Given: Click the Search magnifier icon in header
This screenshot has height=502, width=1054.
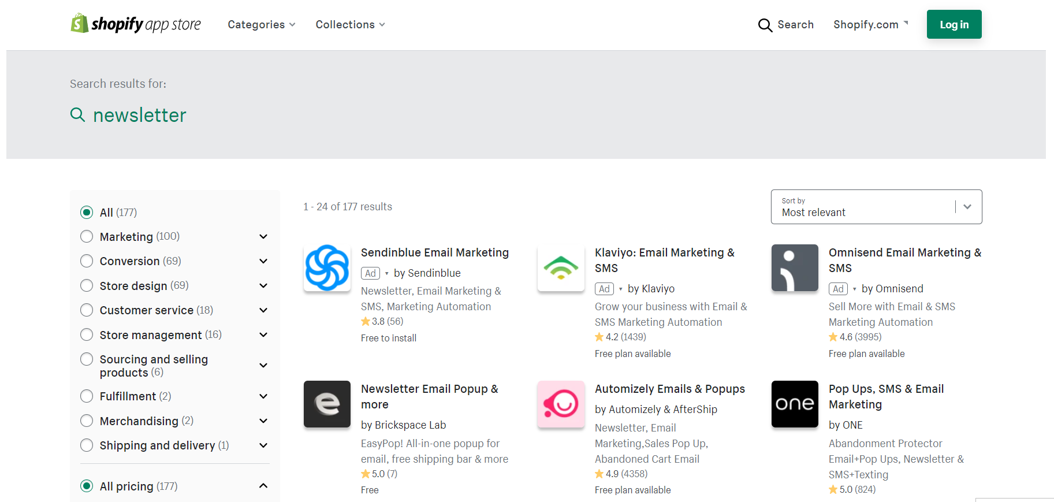Looking at the screenshot, I should [765, 25].
